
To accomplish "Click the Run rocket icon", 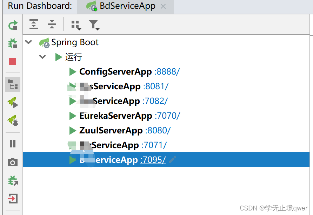I will pyautogui.click(x=13, y=102).
